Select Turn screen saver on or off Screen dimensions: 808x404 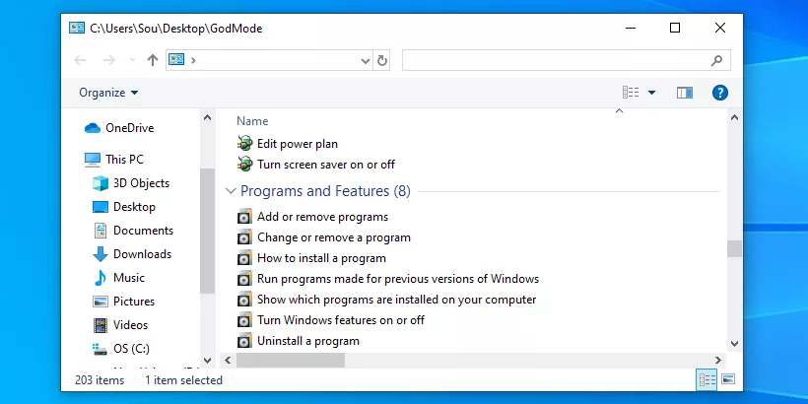(326, 165)
